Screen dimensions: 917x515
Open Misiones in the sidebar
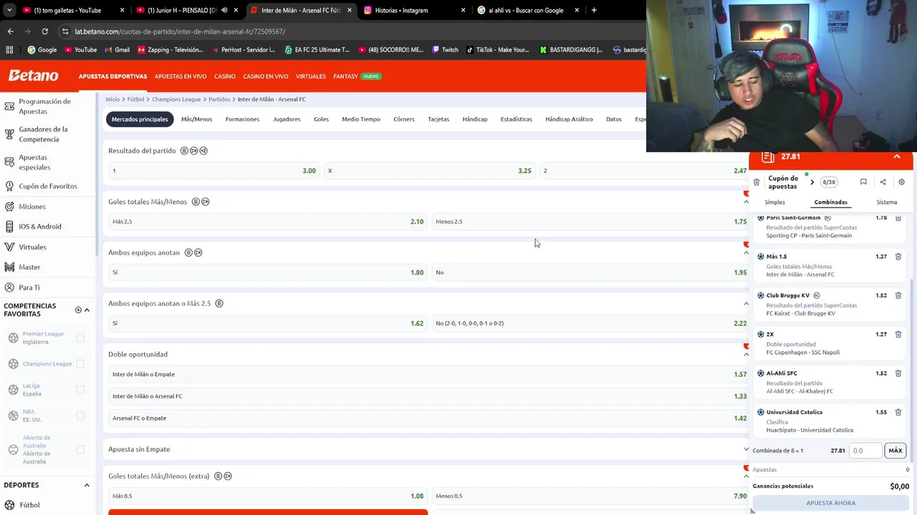click(x=32, y=207)
